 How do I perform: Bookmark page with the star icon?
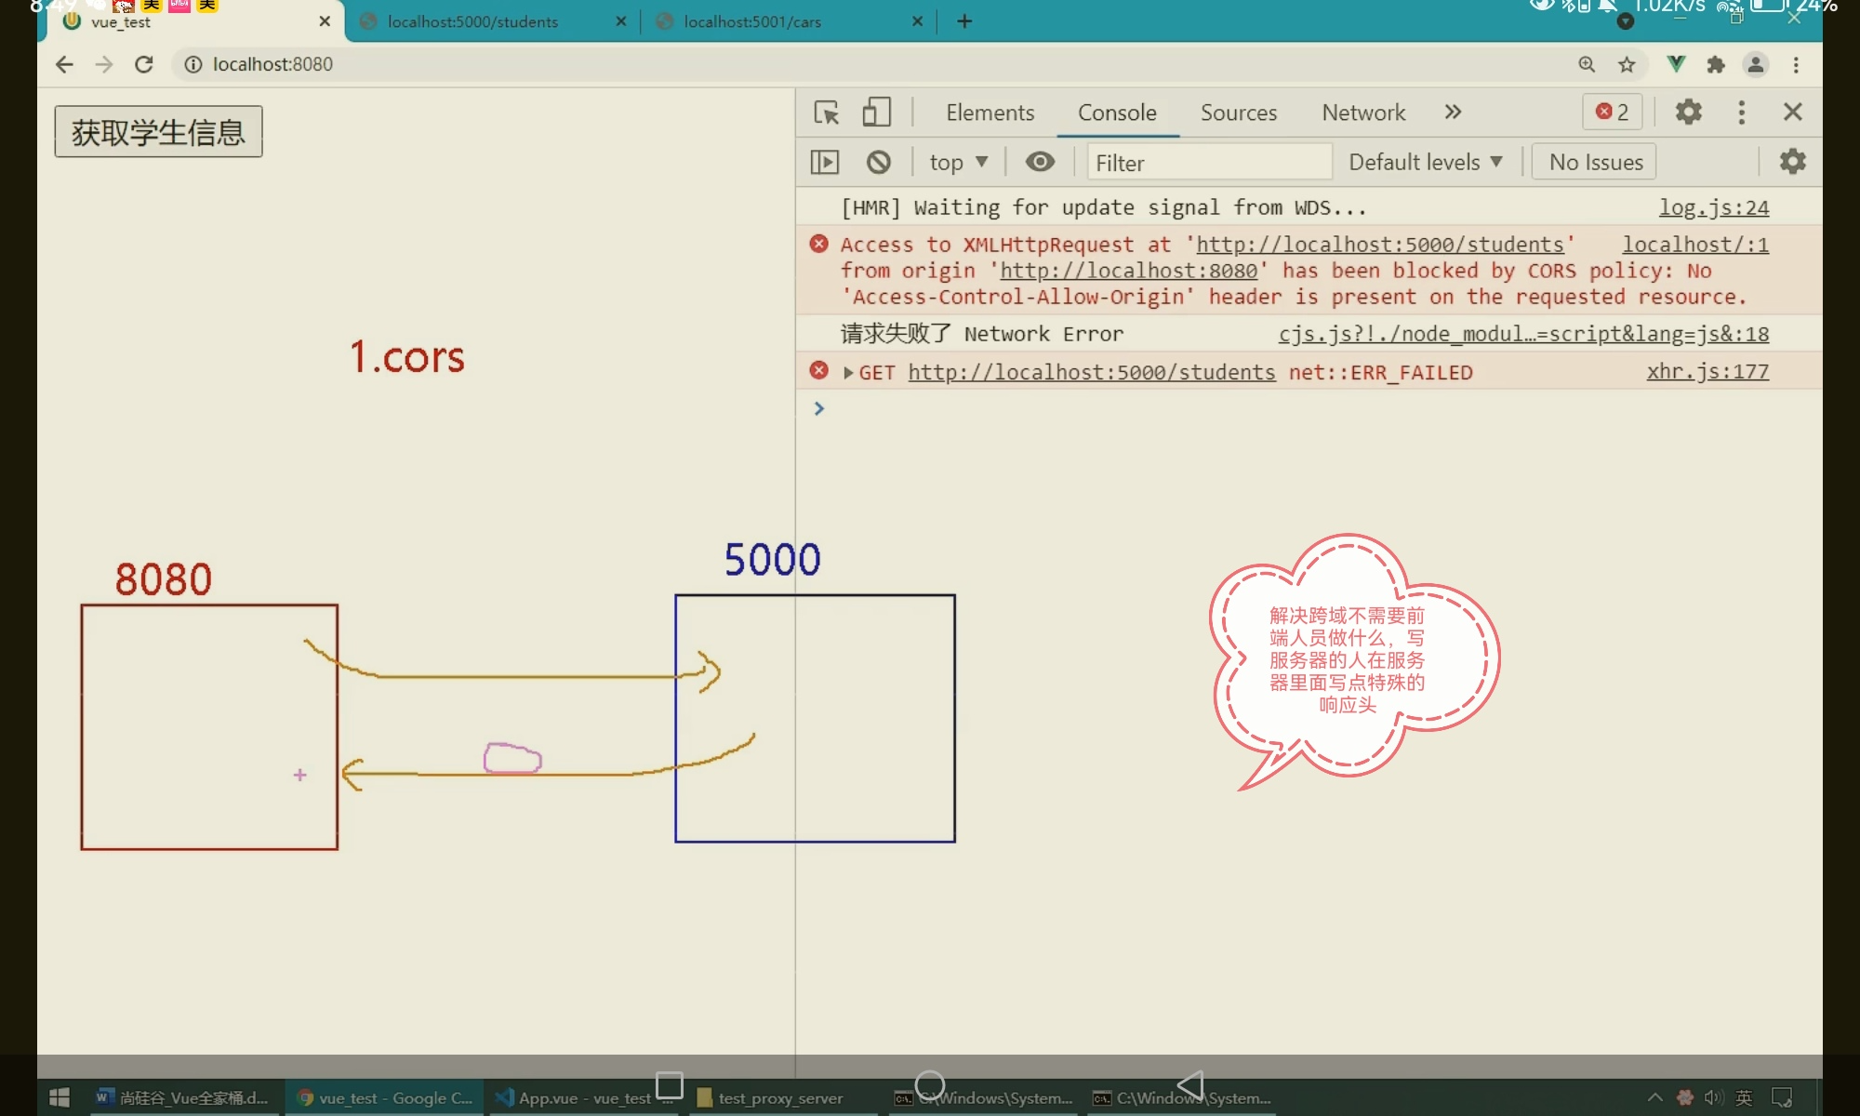(x=1627, y=64)
